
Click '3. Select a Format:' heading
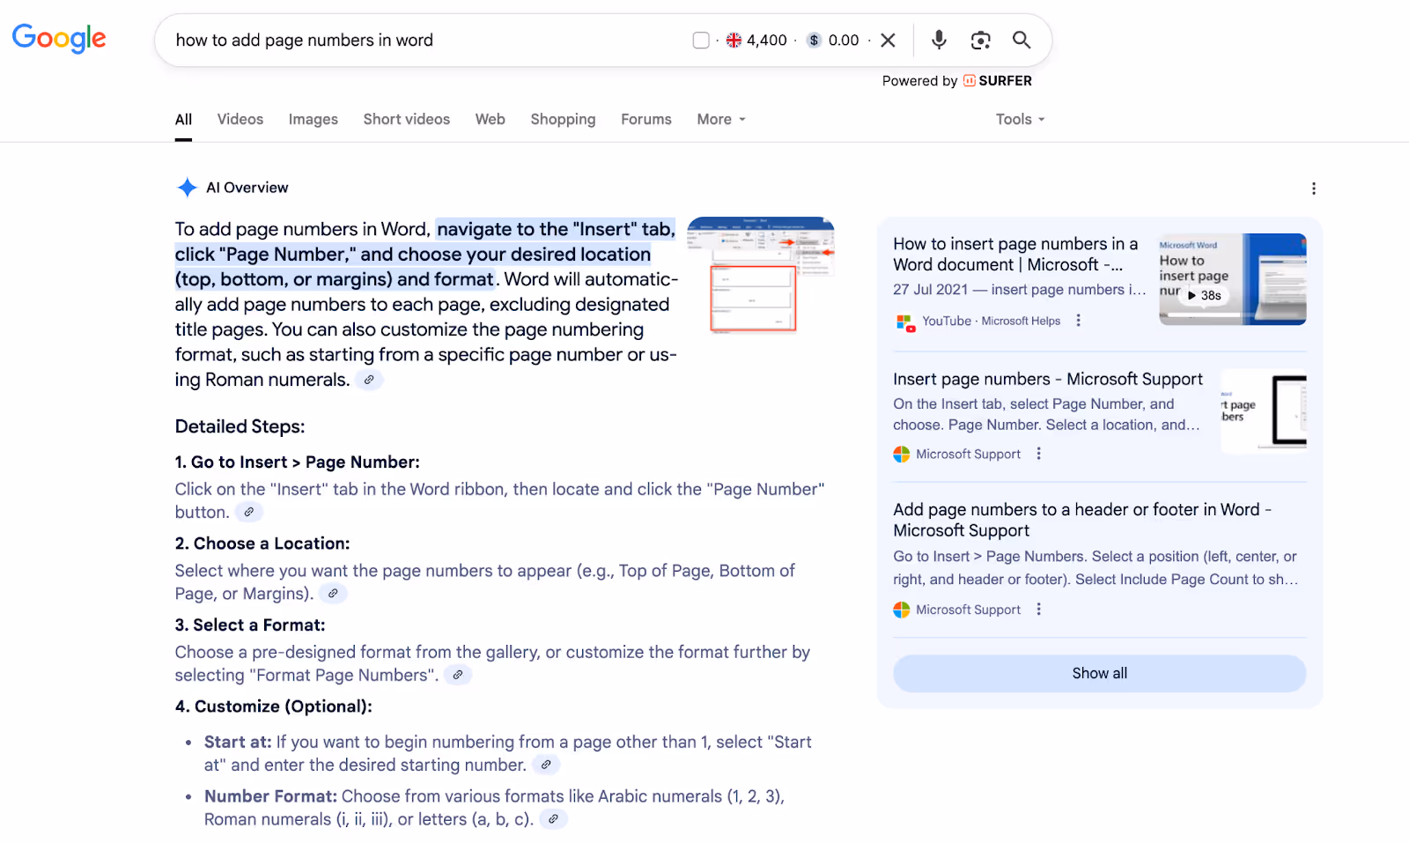(250, 625)
